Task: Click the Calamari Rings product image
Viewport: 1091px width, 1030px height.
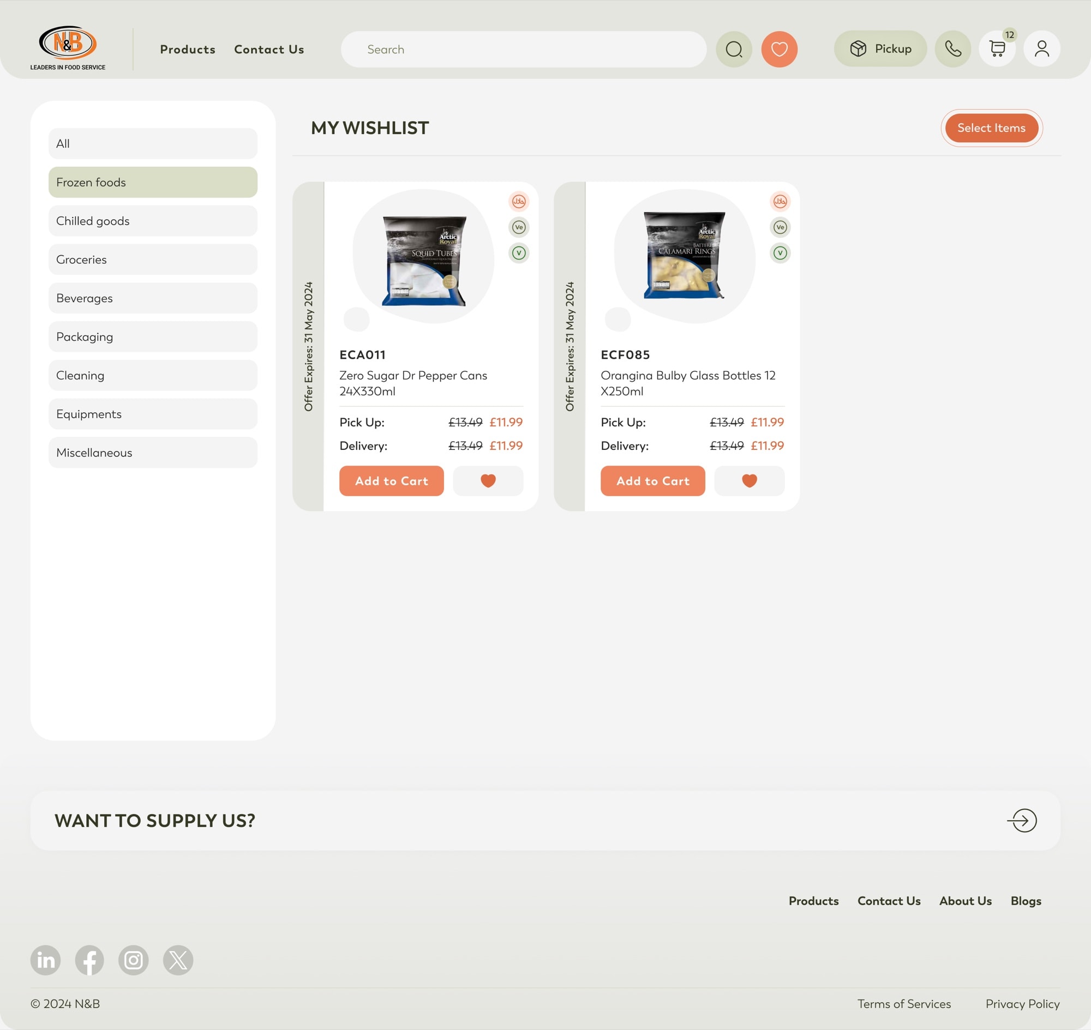Action: [x=685, y=255]
